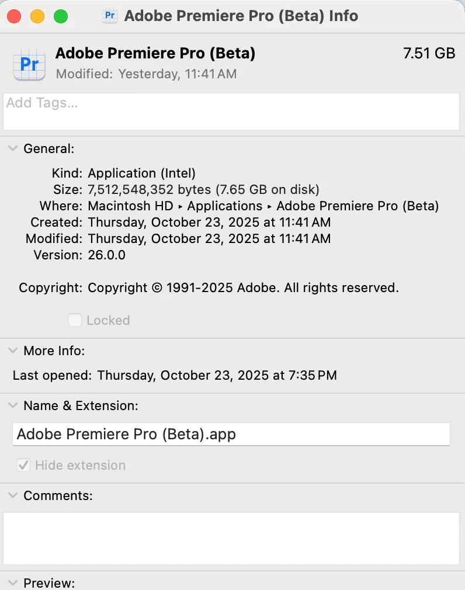Click Macintosh HD in the Where path
The width and height of the screenshot is (465, 590).
130,206
